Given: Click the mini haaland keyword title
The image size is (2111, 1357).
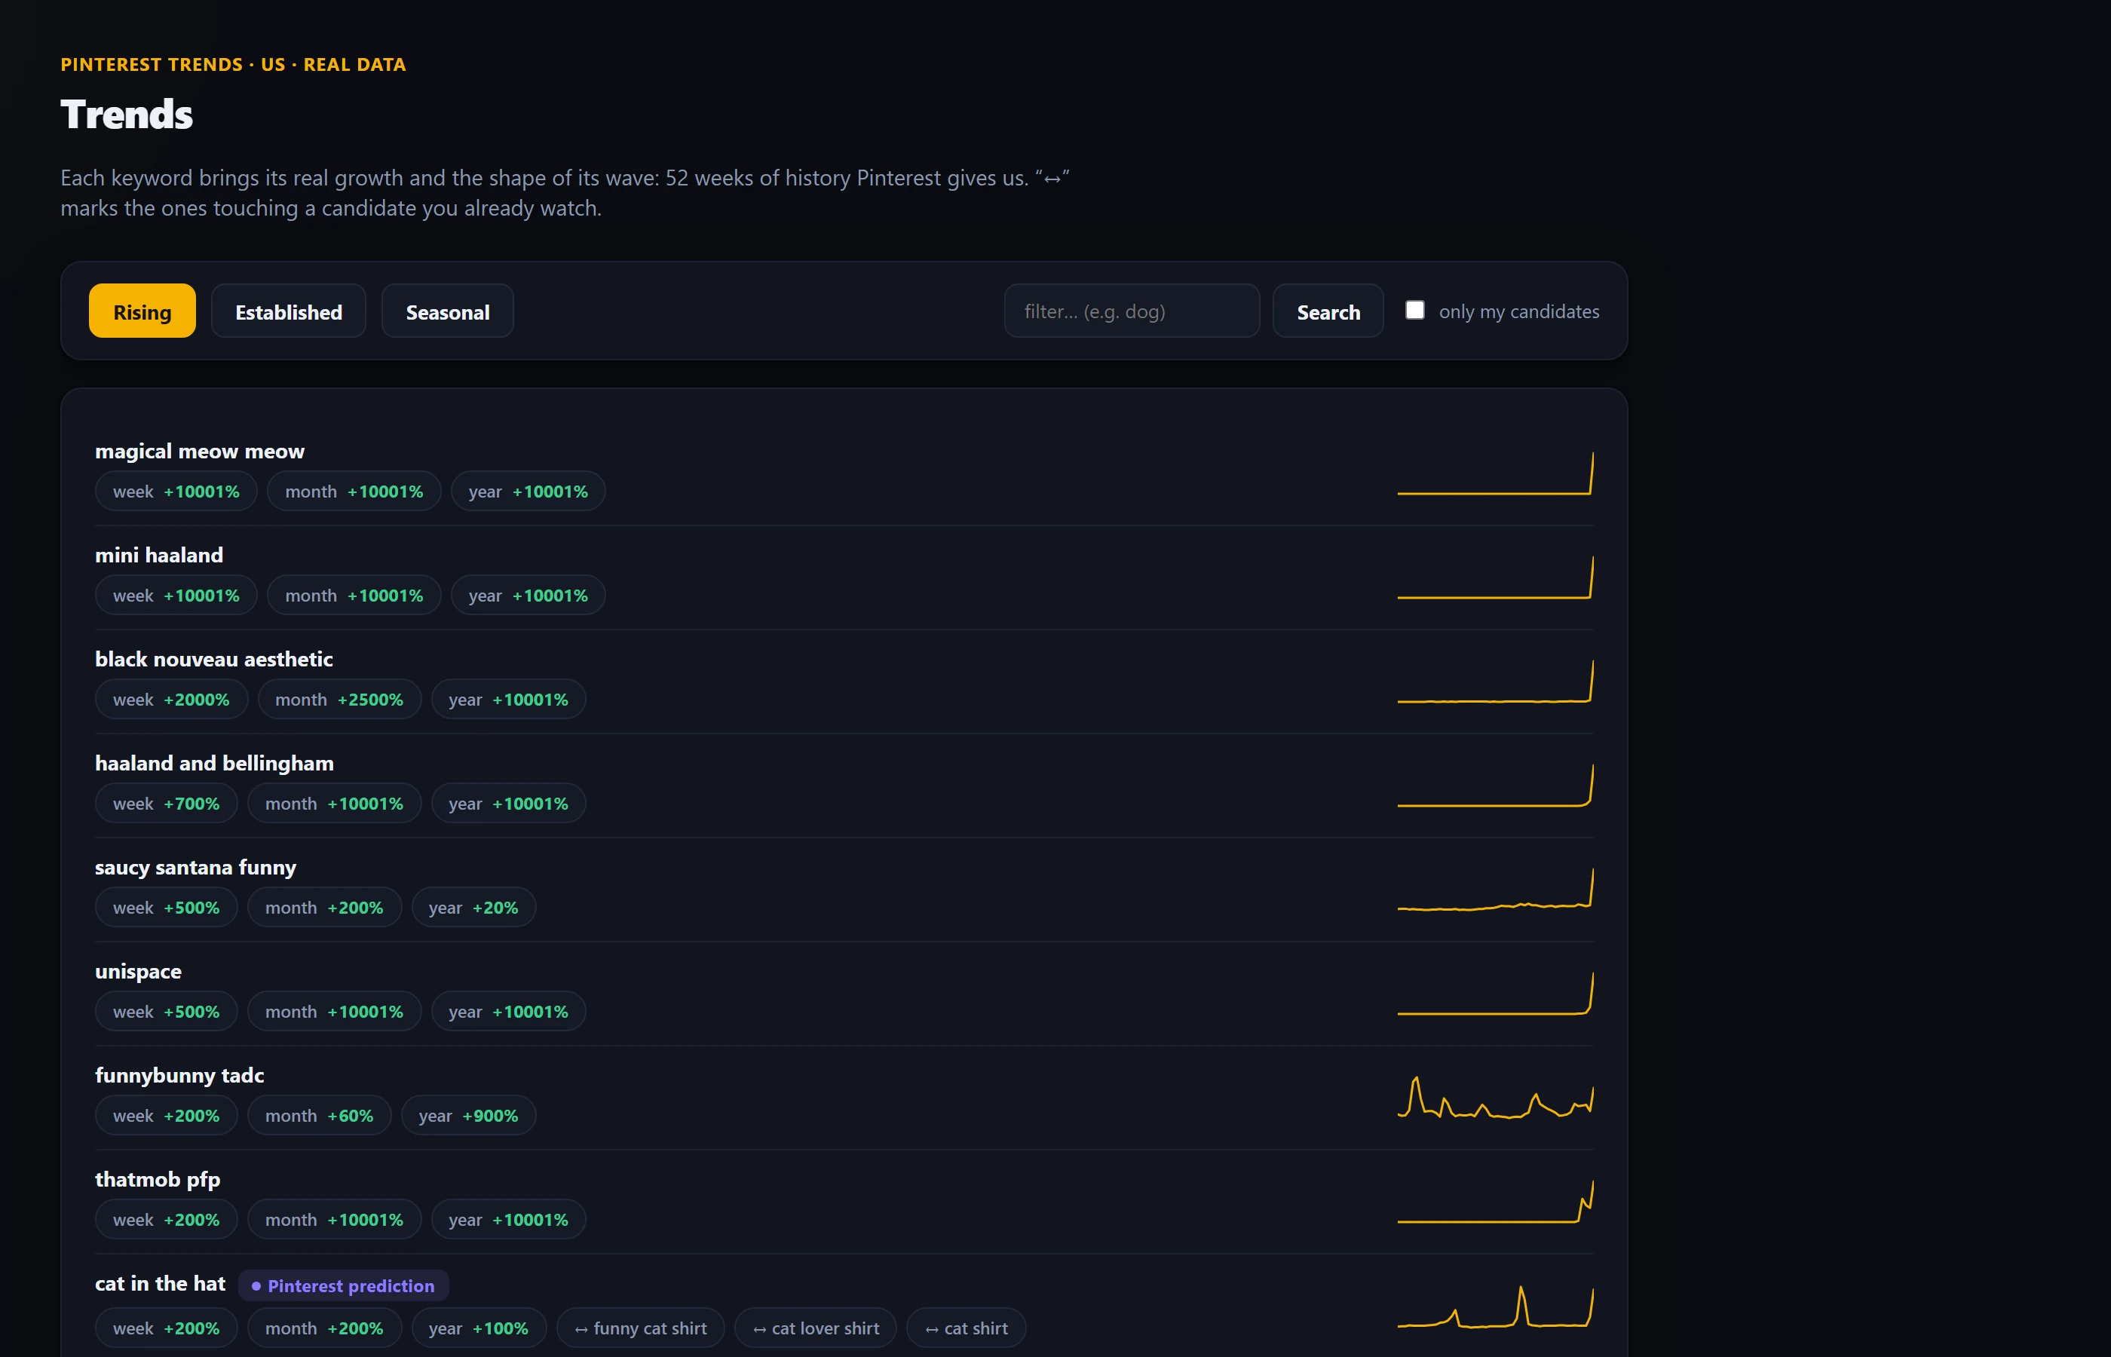Looking at the screenshot, I should [160, 555].
